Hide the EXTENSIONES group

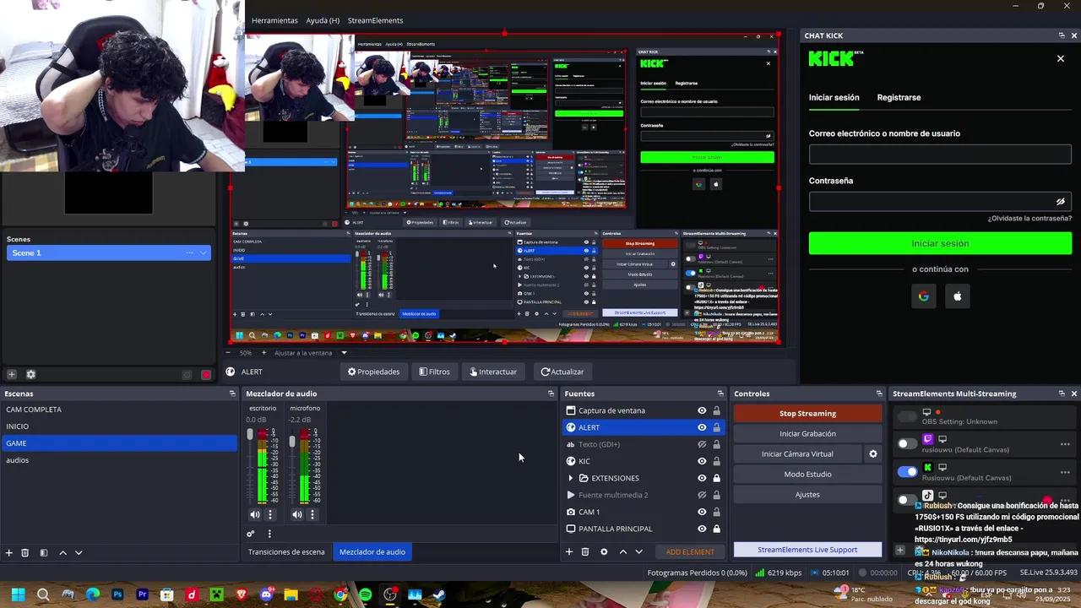pyautogui.click(x=702, y=478)
